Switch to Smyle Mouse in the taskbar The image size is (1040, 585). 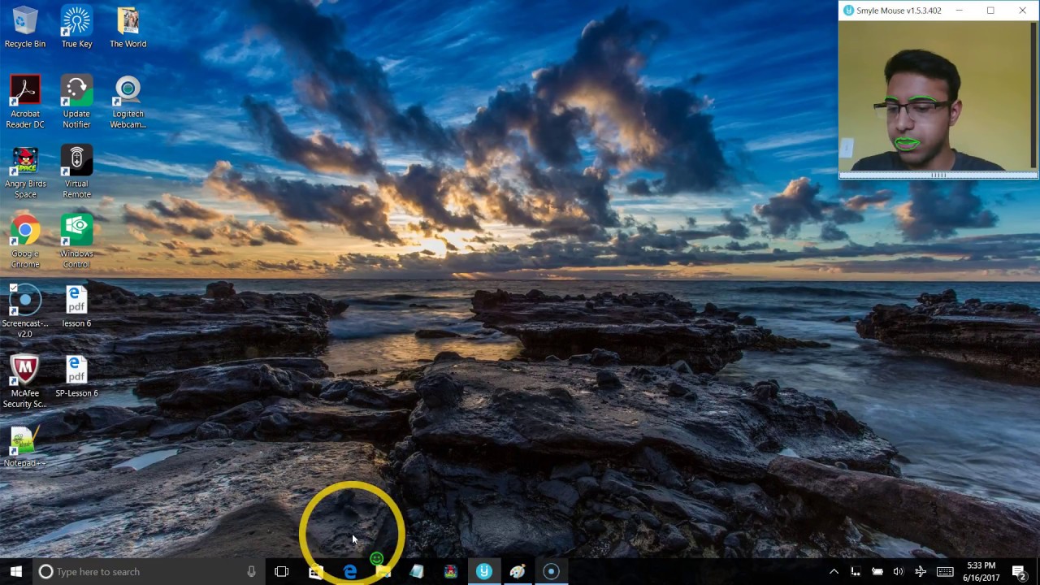coord(484,571)
